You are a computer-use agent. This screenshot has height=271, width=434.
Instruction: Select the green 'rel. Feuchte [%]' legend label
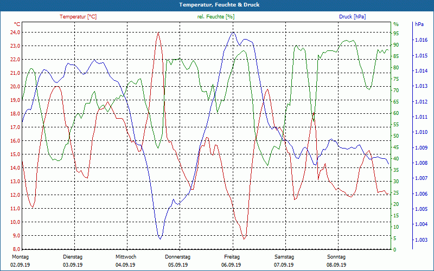pyautogui.click(x=216, y=17)
